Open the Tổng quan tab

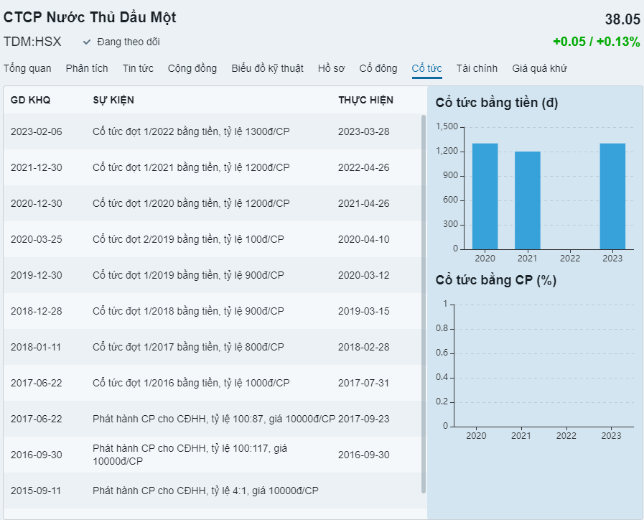(x=27, y=68)
